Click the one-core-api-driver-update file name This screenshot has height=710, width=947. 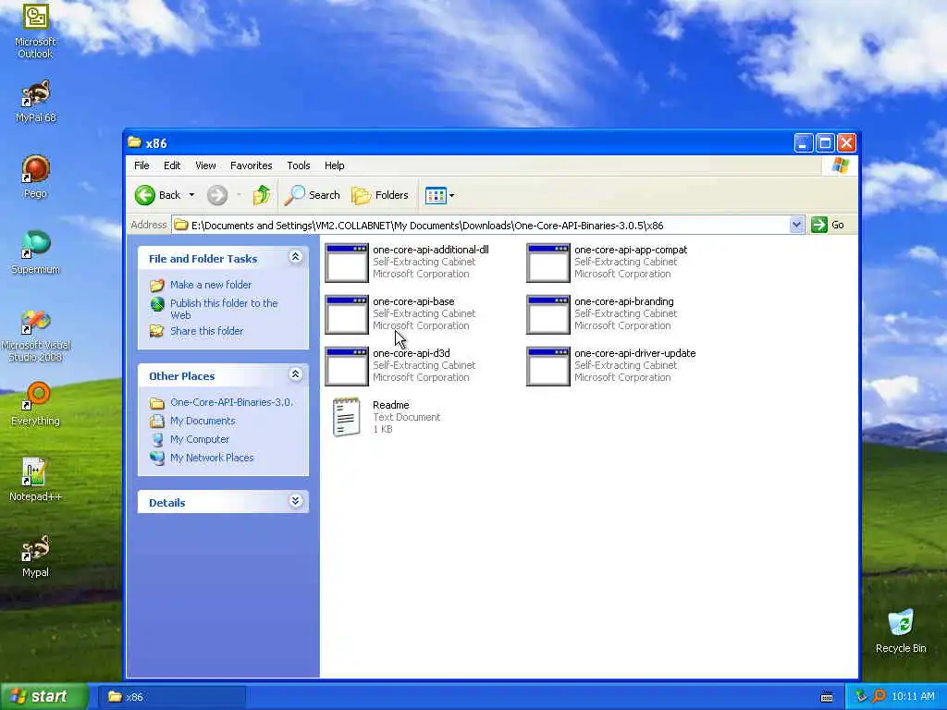pyautogui.click(x=634, y=353)
